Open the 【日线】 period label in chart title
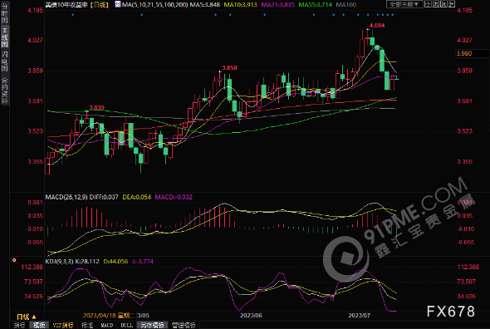This screenshot has height=329, width=490. click(100, 5)
